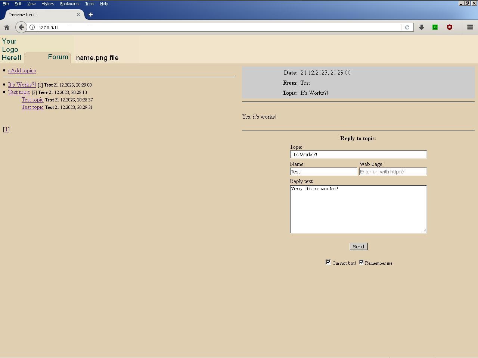Screen dimensions: 478x358
Task: Click the Back arrow button
Action: click(21, 27)
